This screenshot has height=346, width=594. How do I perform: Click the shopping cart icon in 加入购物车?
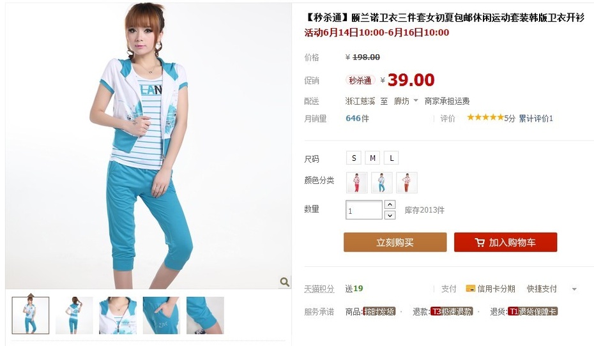coord(480,243)
